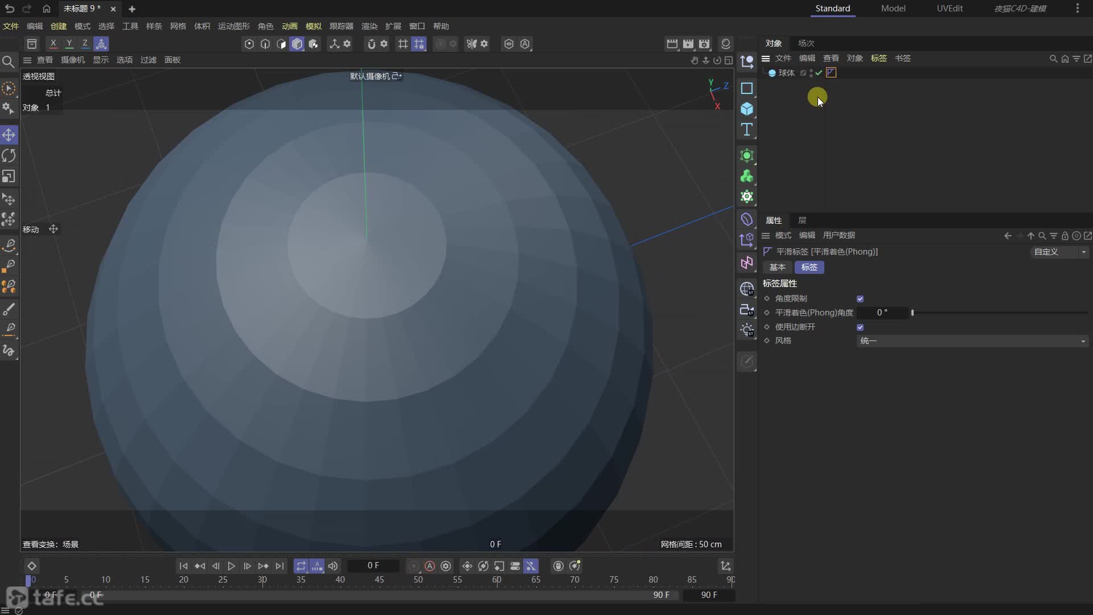Select the Move tool in left toolbar

(x=9, y=135)
